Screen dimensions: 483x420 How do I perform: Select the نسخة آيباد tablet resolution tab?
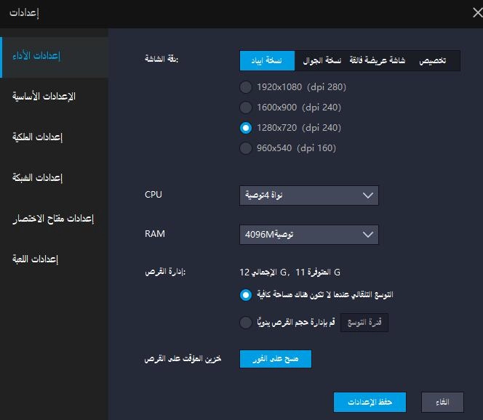(267, 60)
